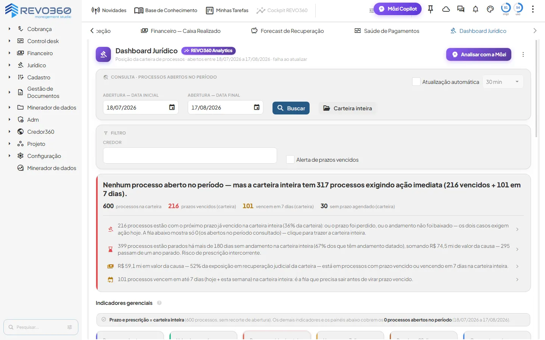Open the notifications bell
Screen dimensions: 545x340
[475, 9]
